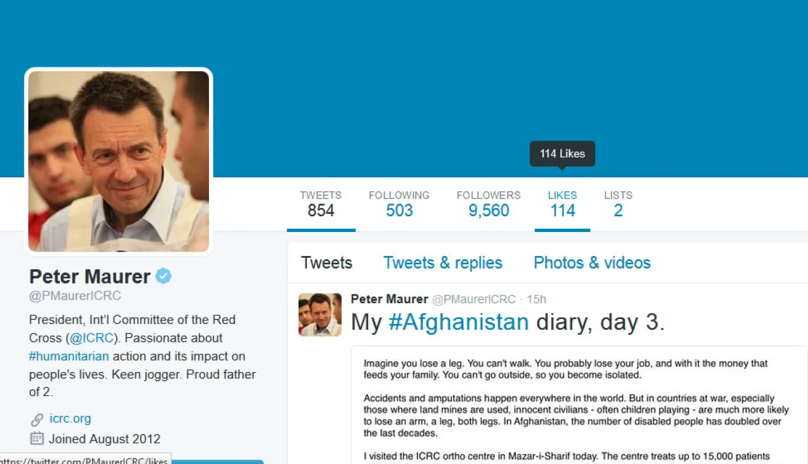
Task: View the Following list of 503 accounts
Action: 399,204
